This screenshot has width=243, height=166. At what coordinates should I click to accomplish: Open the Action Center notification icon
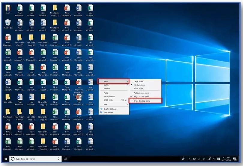[x=235, y=158]
